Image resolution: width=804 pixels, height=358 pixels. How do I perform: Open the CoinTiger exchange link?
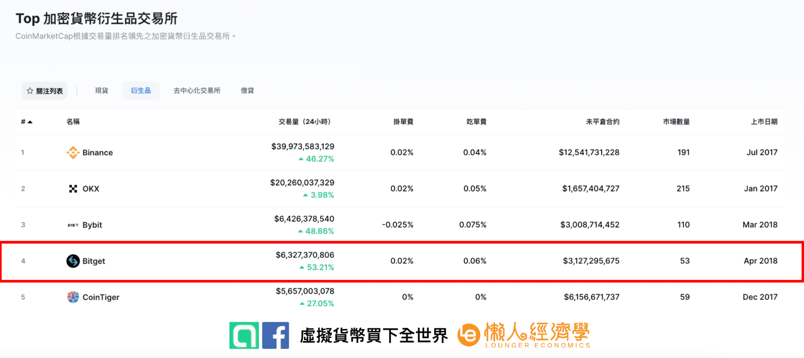pos(101,297)
